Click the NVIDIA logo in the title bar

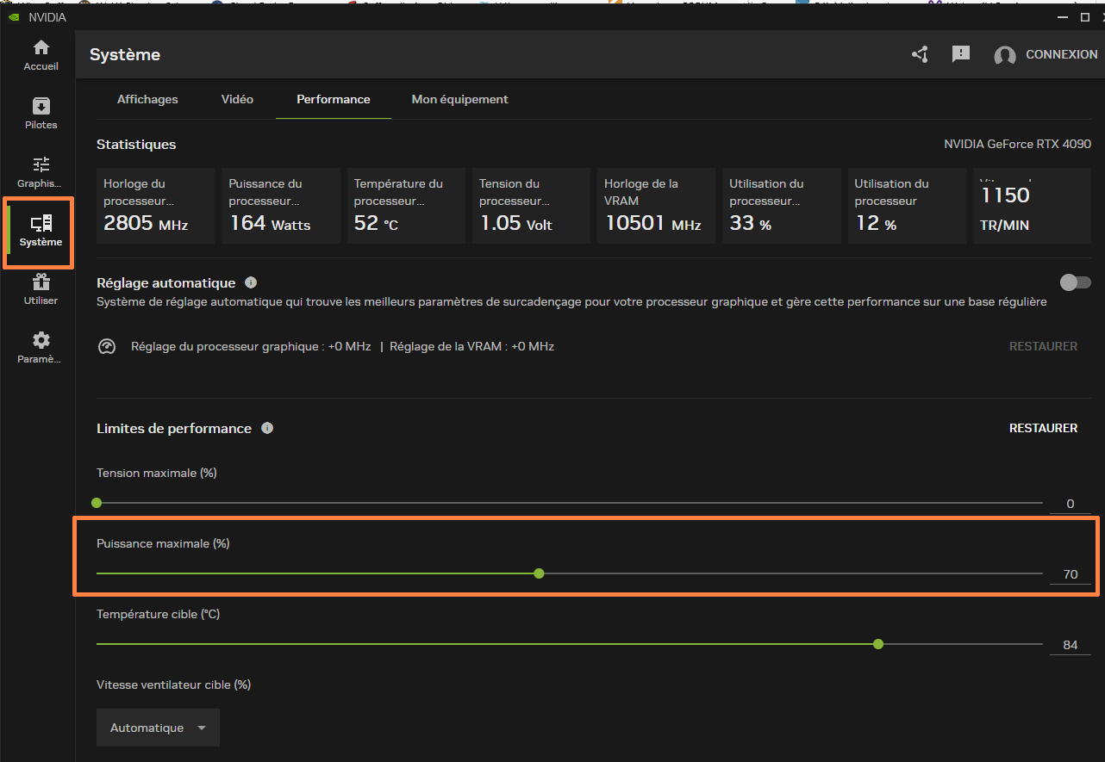13,16
